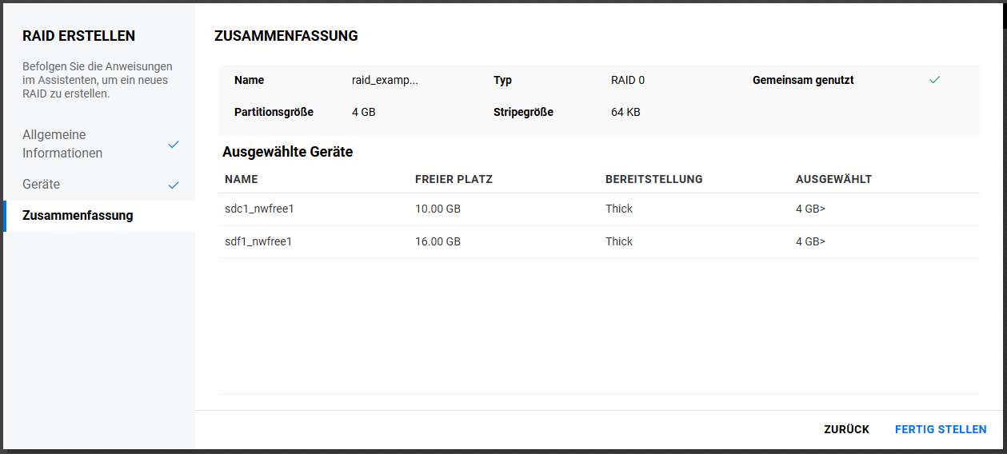1007x454 pixels.
Task: Sort by the Ausgewählt column header
Action: [x=833, y=179]
